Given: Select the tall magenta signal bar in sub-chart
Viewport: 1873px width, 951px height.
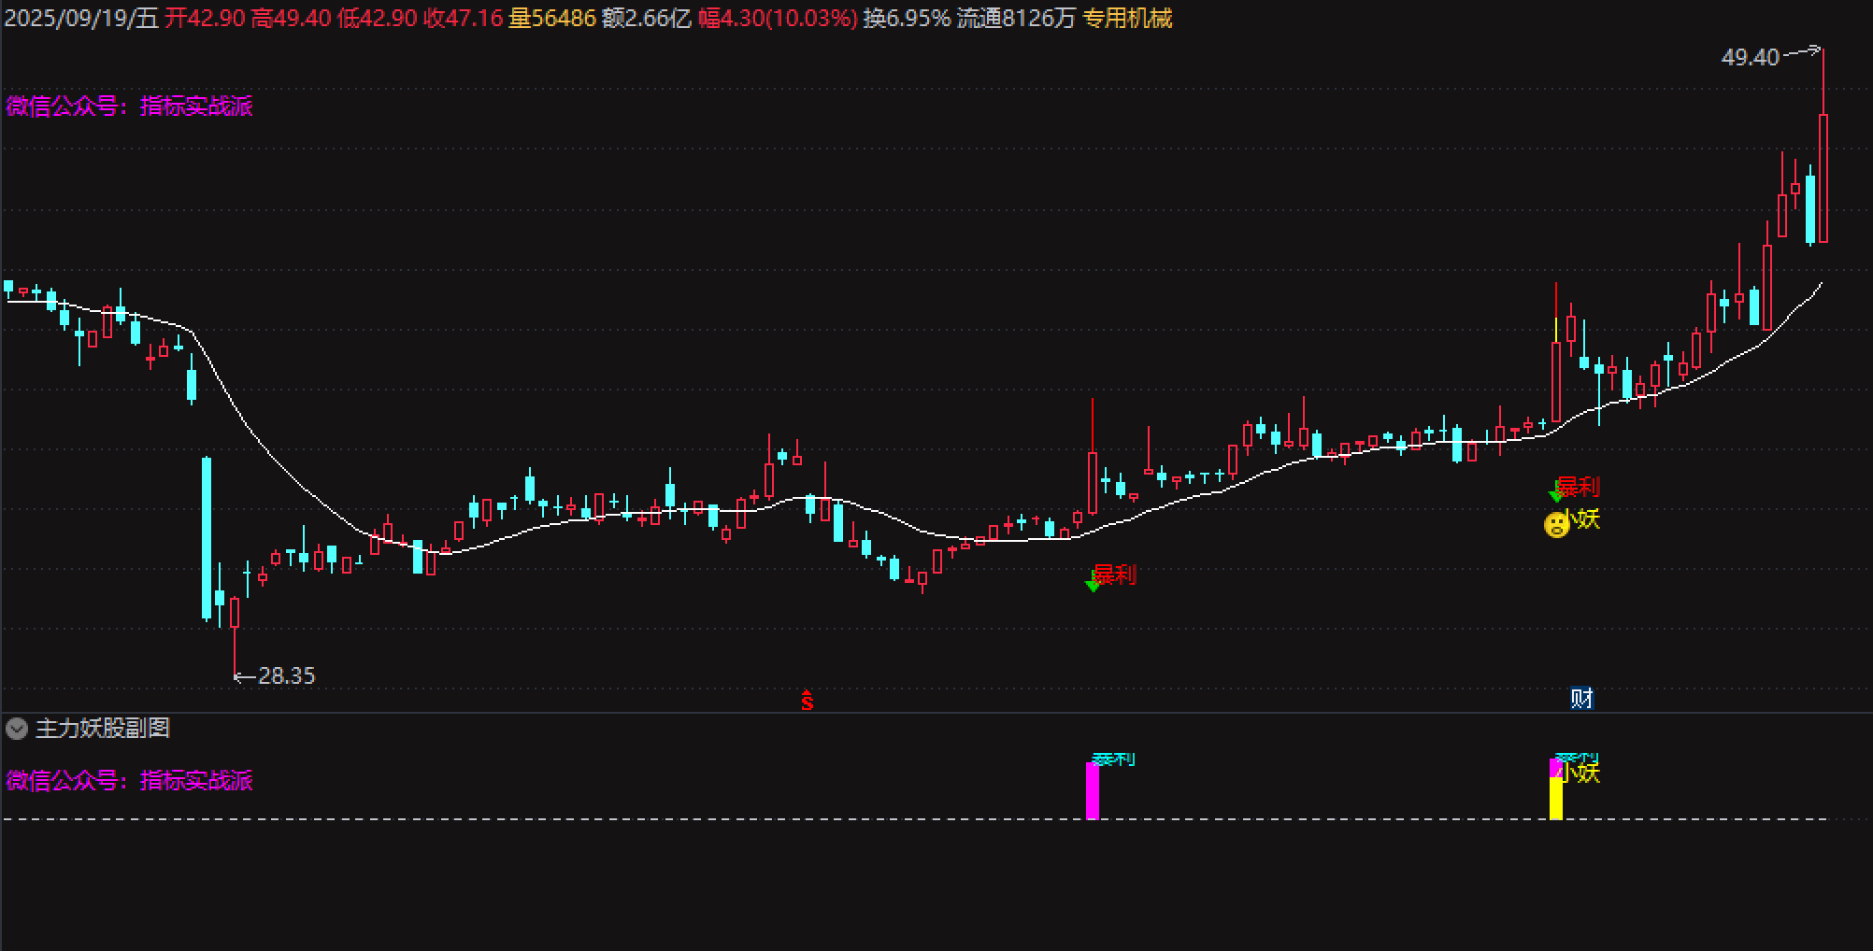Looking at the screenshot, I should (1092, 791).
